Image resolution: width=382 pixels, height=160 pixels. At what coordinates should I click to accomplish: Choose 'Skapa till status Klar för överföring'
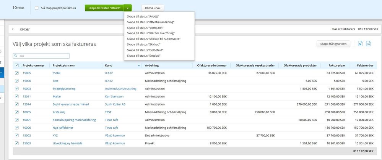(x=151, y=33)
